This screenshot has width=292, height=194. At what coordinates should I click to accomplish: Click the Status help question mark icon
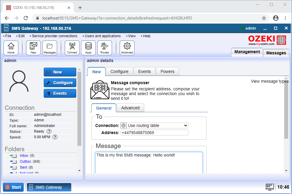click(49, 131)
